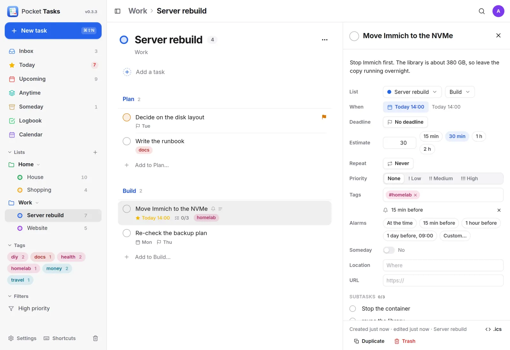This screenshot has width=510, height=350.
Task: Open the Calendar view
Action: pos(53,135)
